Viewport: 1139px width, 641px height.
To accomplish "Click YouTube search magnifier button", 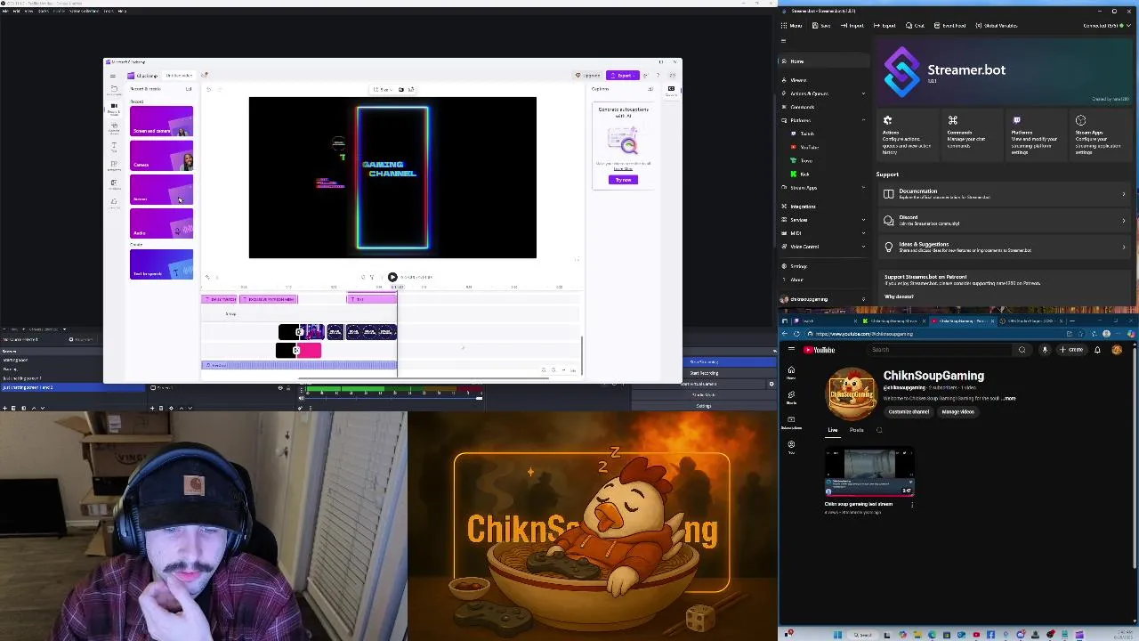I will [1022, 350].
